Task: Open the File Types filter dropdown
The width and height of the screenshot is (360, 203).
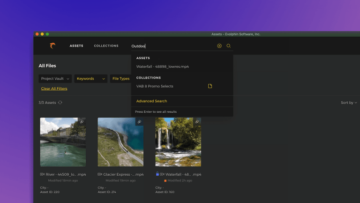Action: [x=120, y=78]
